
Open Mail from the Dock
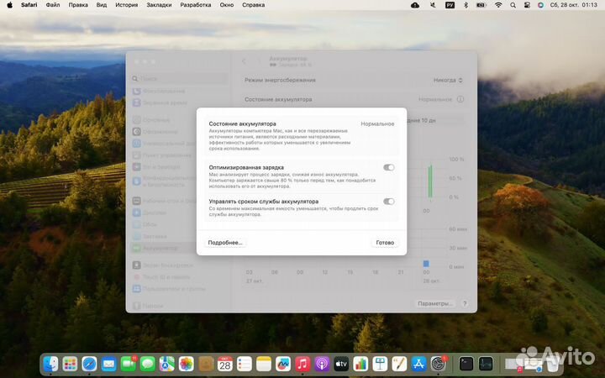(108, 364)
